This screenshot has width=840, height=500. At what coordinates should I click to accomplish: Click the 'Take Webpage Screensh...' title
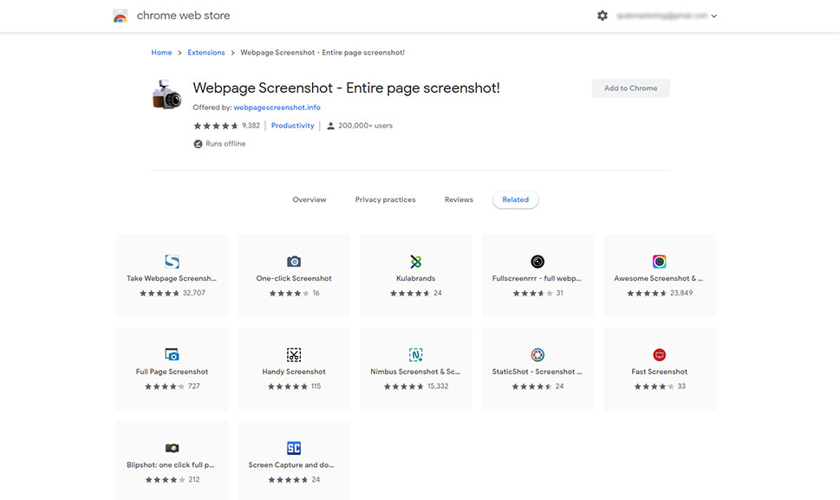click(x=172, y=278)
